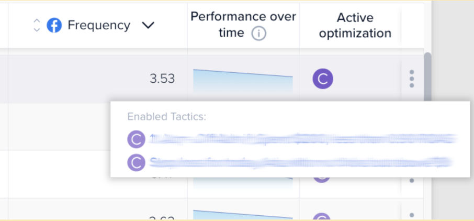Click the purple C optimization icon in first row
The width and height of the screenshot is (474, 221).
point(323,79)
